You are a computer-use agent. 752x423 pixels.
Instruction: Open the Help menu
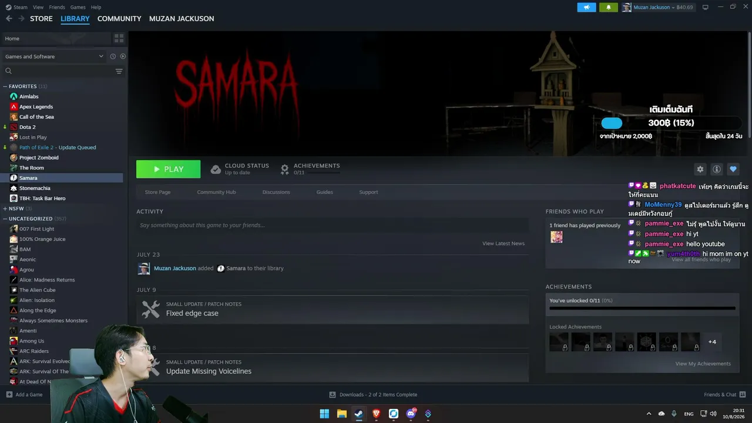pyautogui.click(x=96, y=7)
